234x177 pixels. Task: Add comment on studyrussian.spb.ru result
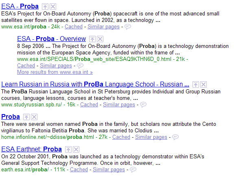pos(143,105)
